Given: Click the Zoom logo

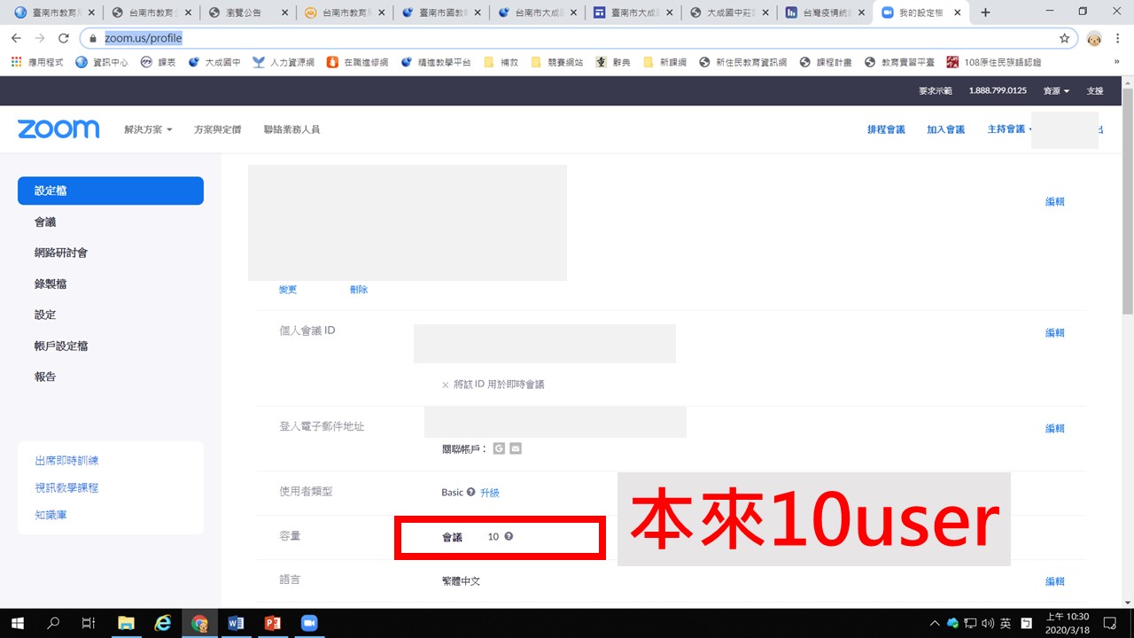Looking at the screenshot, I should [58, 129].
